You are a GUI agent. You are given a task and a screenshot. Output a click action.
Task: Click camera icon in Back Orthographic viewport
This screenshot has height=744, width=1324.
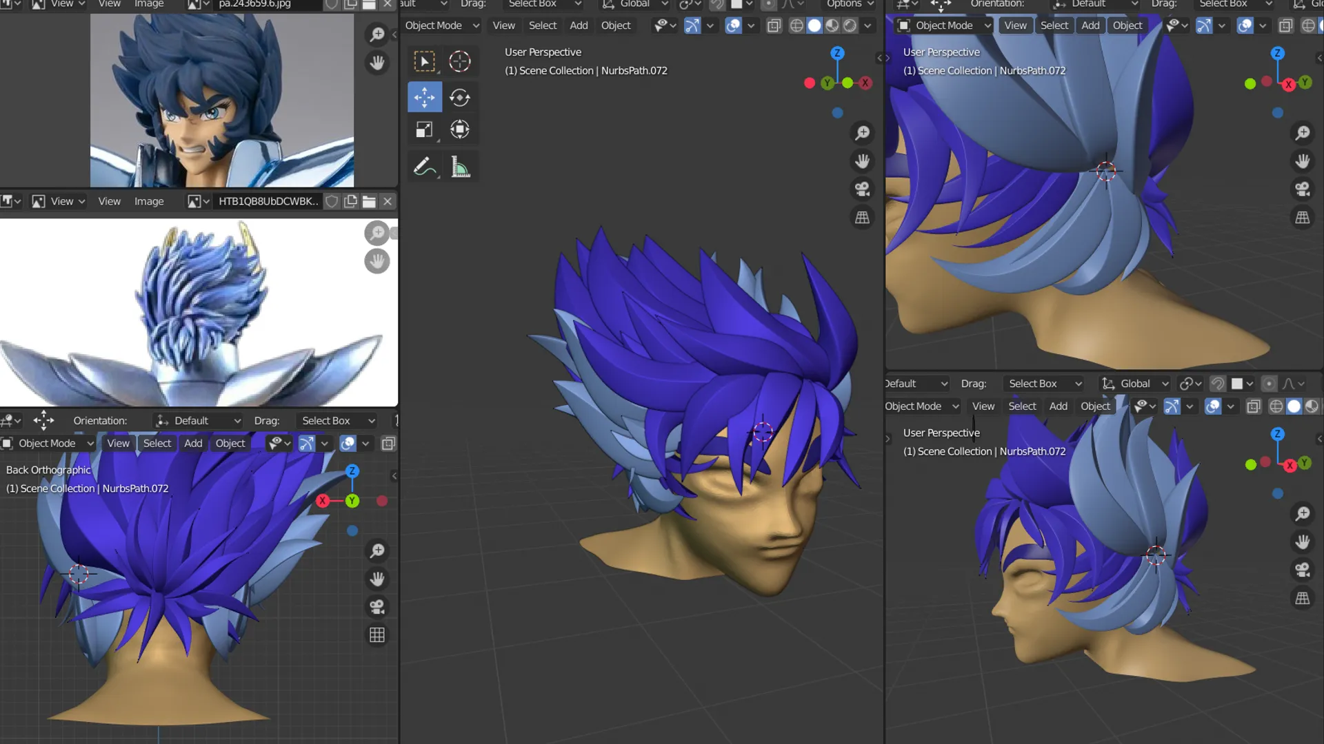point(377,607)
